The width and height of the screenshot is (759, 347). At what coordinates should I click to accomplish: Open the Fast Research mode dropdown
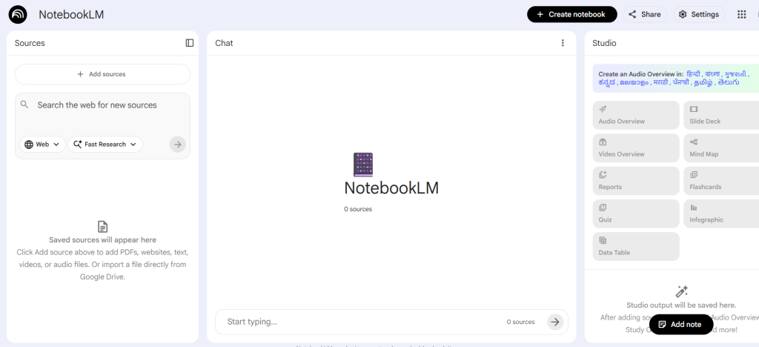coord(105,145)
